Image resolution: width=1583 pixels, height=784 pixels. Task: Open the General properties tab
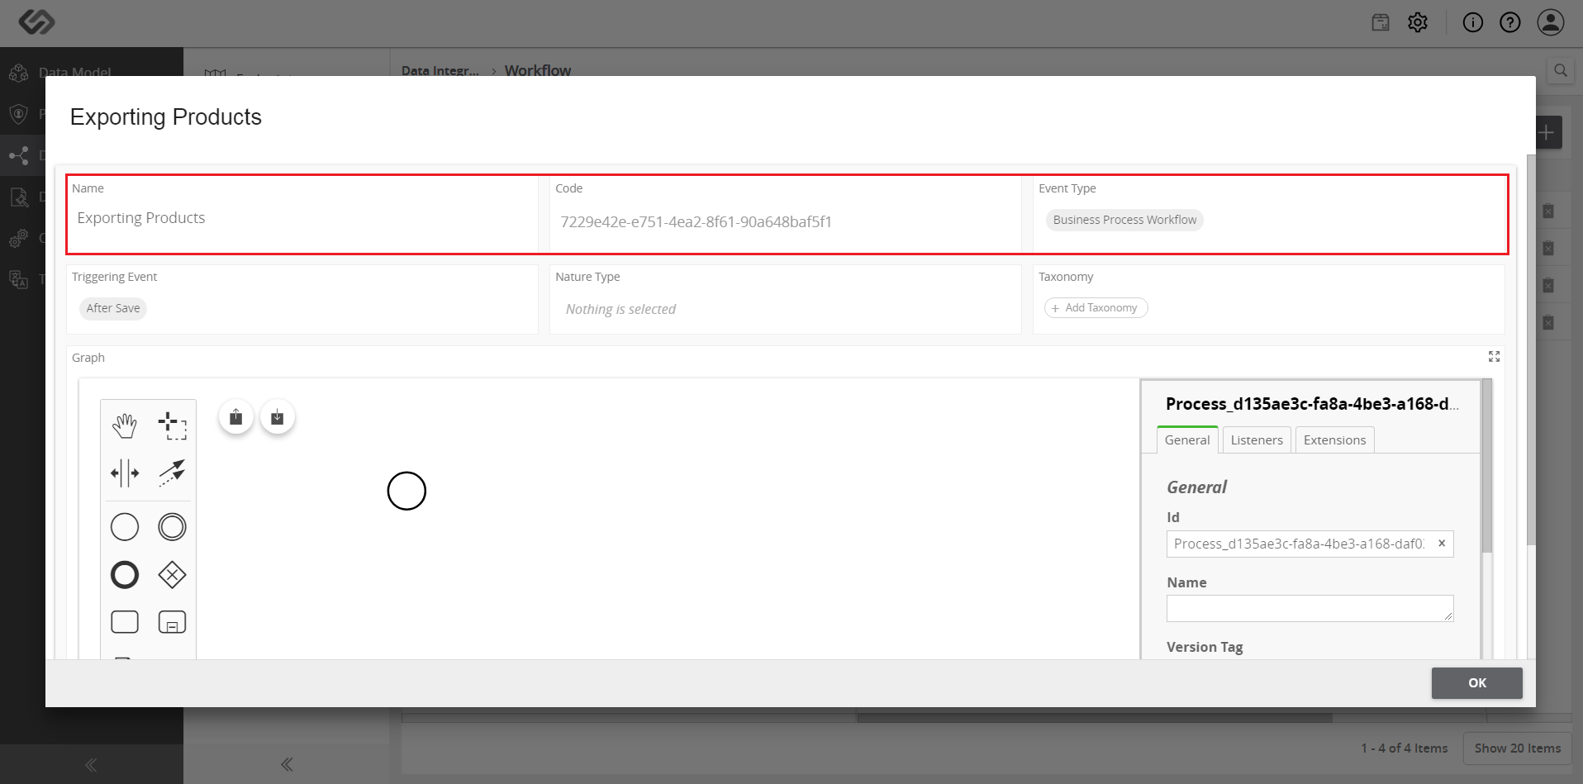point(1187,440)
